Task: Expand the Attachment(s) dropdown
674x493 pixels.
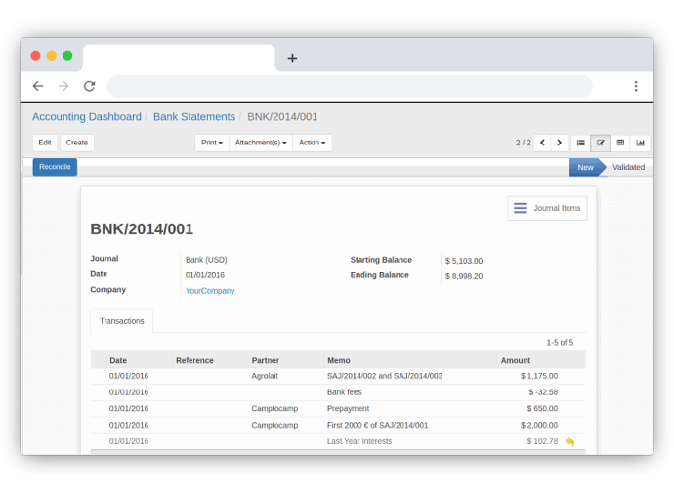Action: pyautogui.click(x=261, y=143)
